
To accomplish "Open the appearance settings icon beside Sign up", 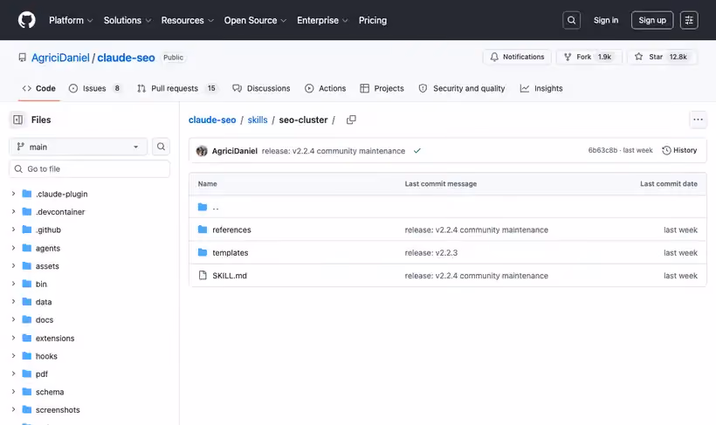I will click(689, 20).
